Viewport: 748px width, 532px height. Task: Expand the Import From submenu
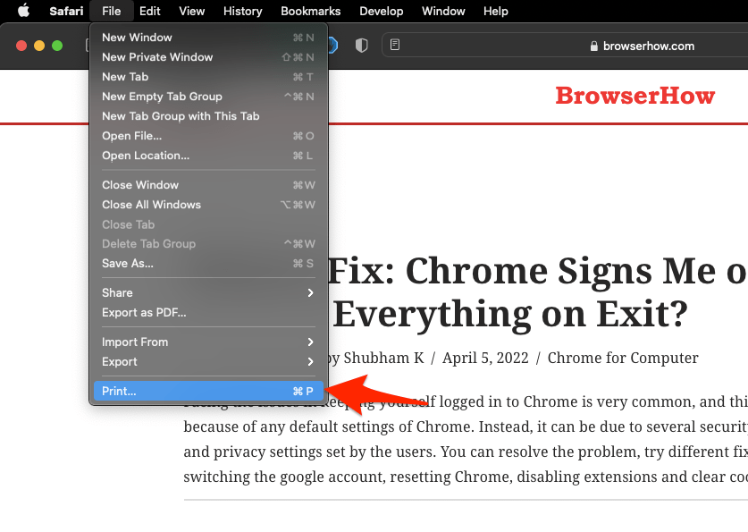tap(208, 342)
